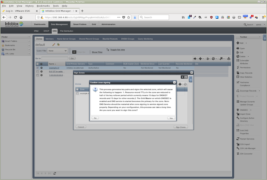Click Copy Records in Toolbar

click(246, 73)
